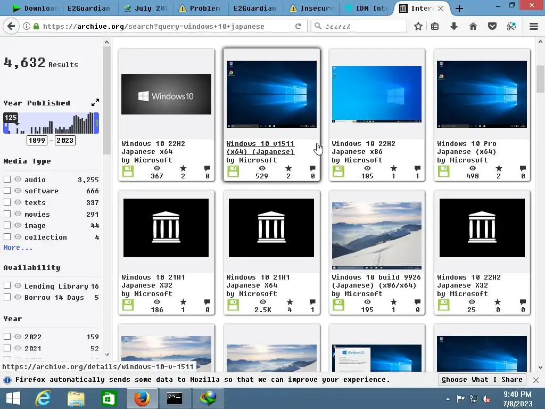The width and height of the screenshot is (545, 409).
Task: Check the 2022 year filter checkbox
Action: click(x=7, y=337)
